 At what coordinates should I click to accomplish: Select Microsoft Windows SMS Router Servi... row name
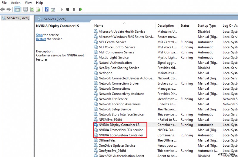coord(126,37)
